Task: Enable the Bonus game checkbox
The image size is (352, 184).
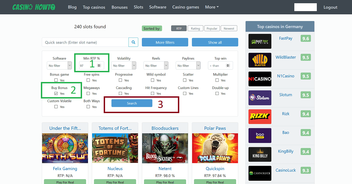Action: click(56, 80)
